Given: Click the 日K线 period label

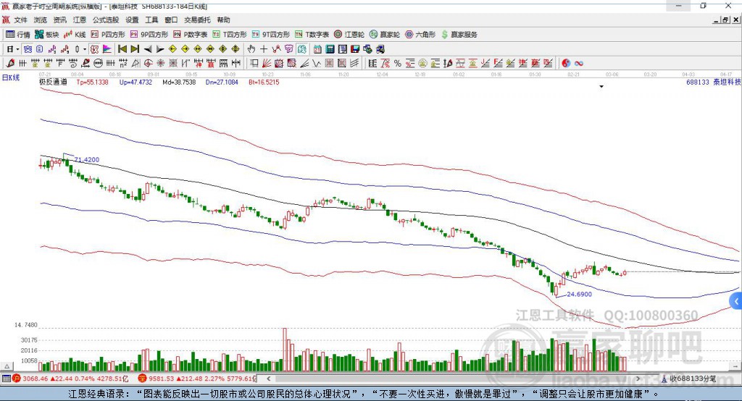Looking at the screenshot, I should [11, 77].
